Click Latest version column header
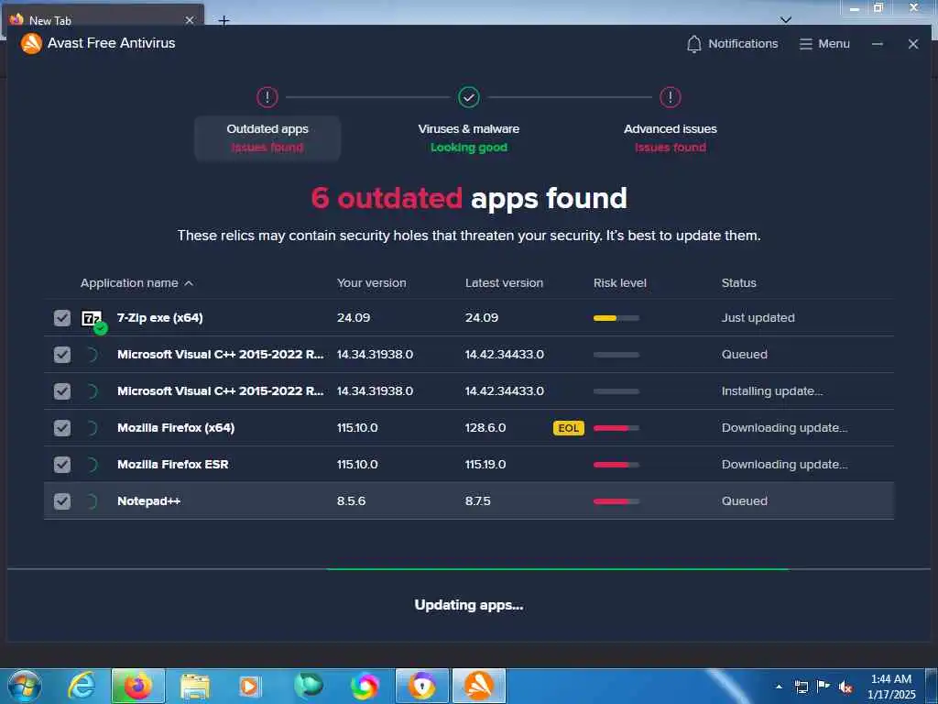938x704 pixels. 505,283
